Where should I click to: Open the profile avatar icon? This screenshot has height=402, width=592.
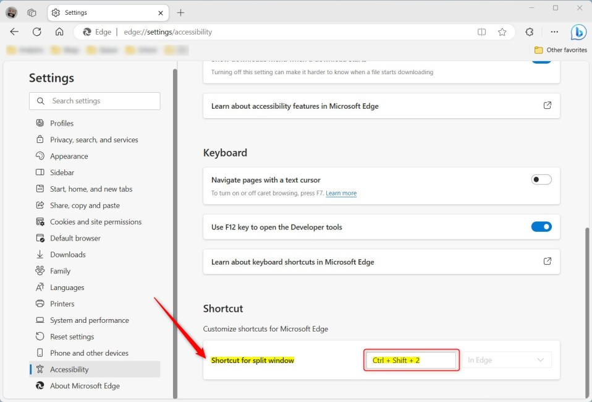12,12
